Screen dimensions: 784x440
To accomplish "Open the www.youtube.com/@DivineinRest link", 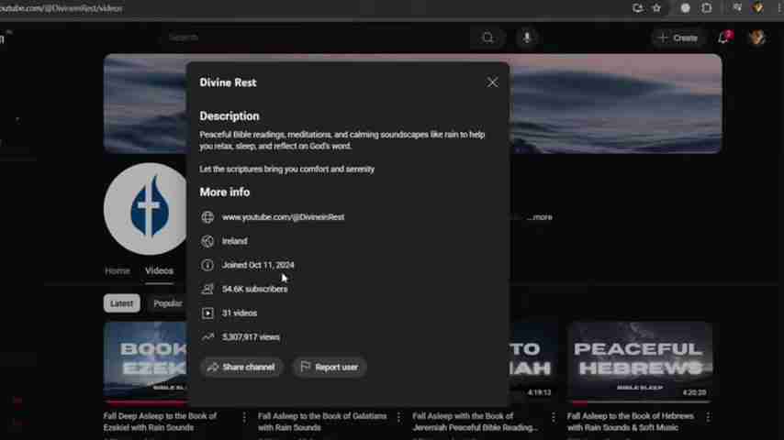I will click(283, 217).
